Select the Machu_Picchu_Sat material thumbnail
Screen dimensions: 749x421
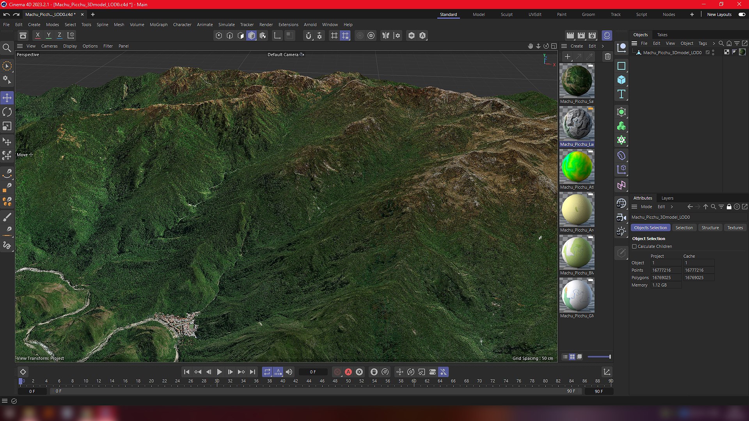tap(577, 81)
